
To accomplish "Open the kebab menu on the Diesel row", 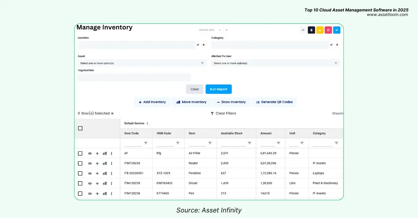I will (111, 183).
